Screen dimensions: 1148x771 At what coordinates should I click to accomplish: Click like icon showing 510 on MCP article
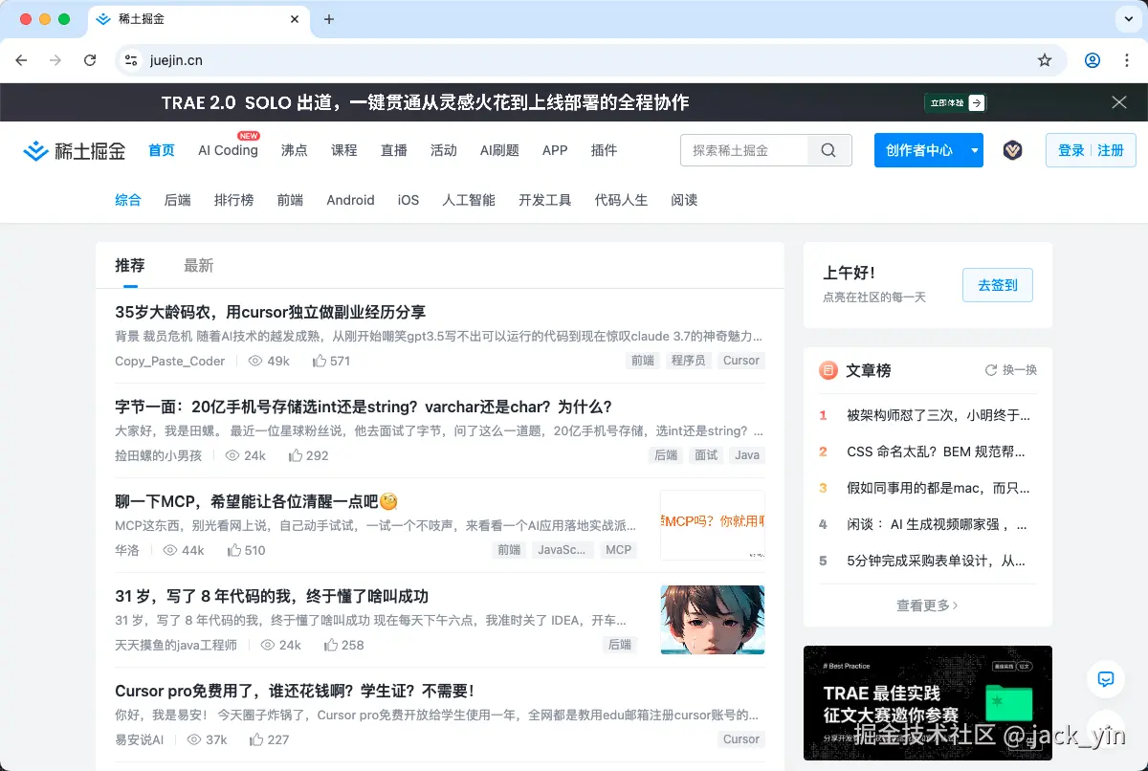tap(234, 550)
